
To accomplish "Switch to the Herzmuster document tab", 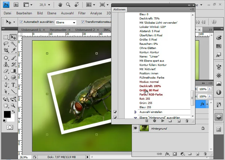I will click(58, 30).
